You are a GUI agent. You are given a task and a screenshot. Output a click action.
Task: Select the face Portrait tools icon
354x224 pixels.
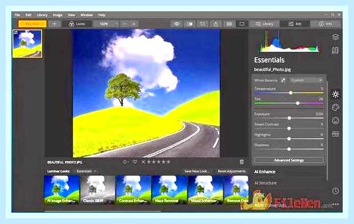336,121
